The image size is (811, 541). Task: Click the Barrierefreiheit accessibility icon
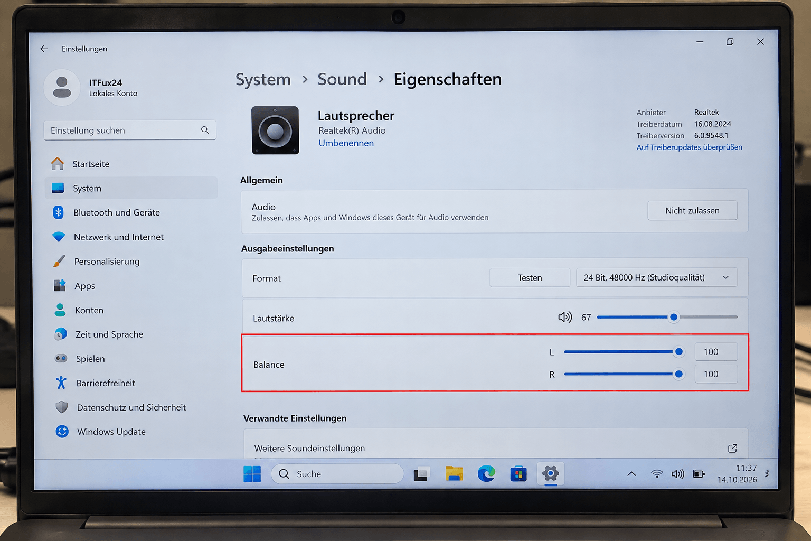(x=61, y=383)
